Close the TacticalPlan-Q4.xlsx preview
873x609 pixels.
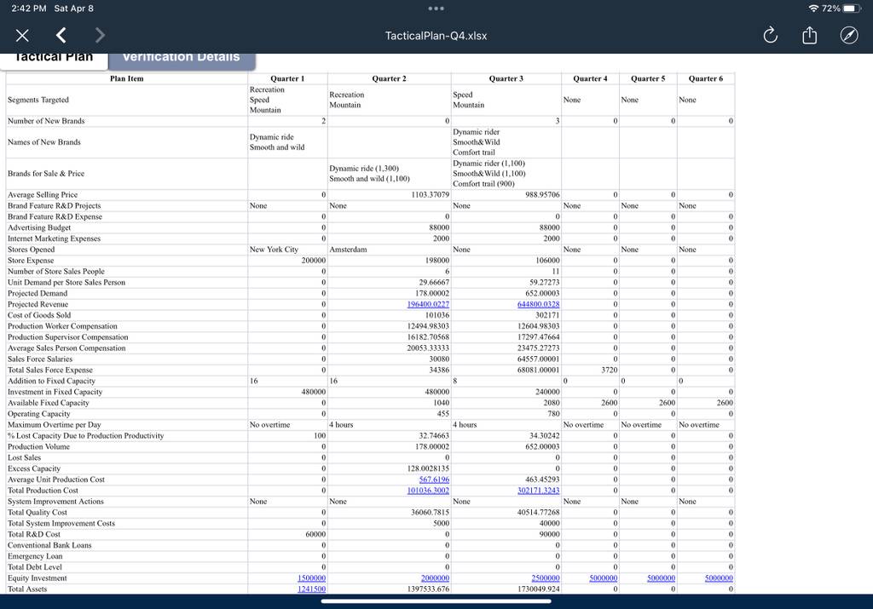pyautogui.click(x=22, y=36)
